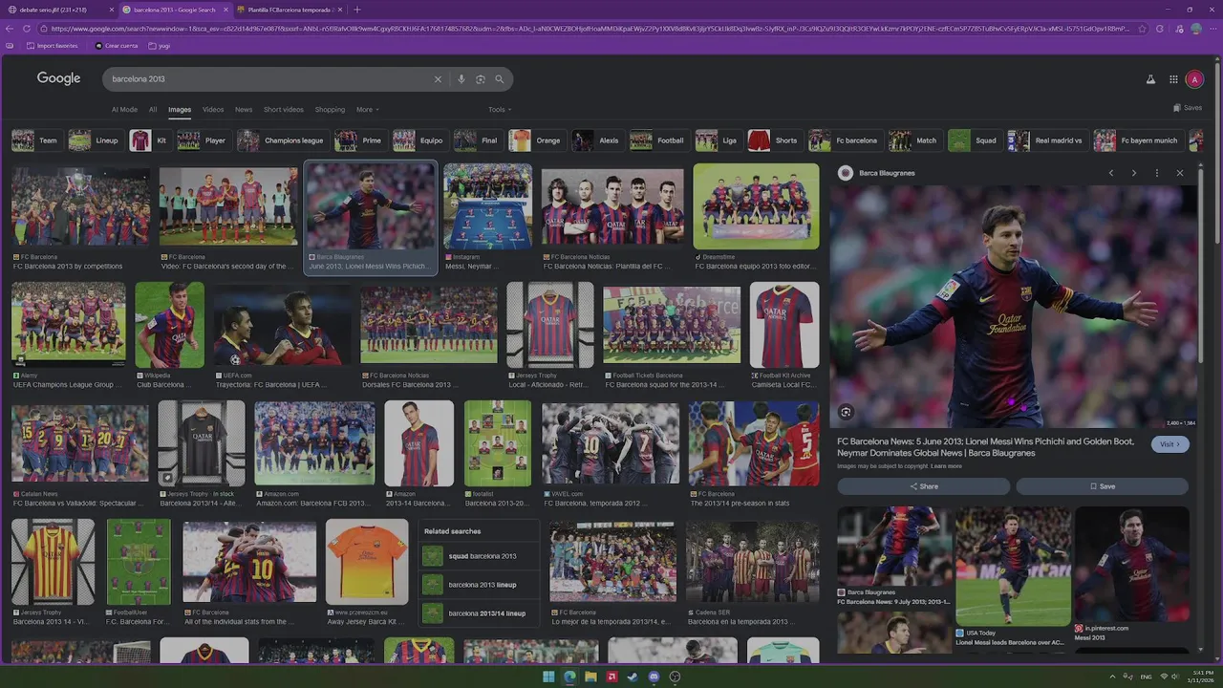Screen dimensions: 1223x688
Task: Open Barca Blaugranes source name in preview header
Action: 887,173
